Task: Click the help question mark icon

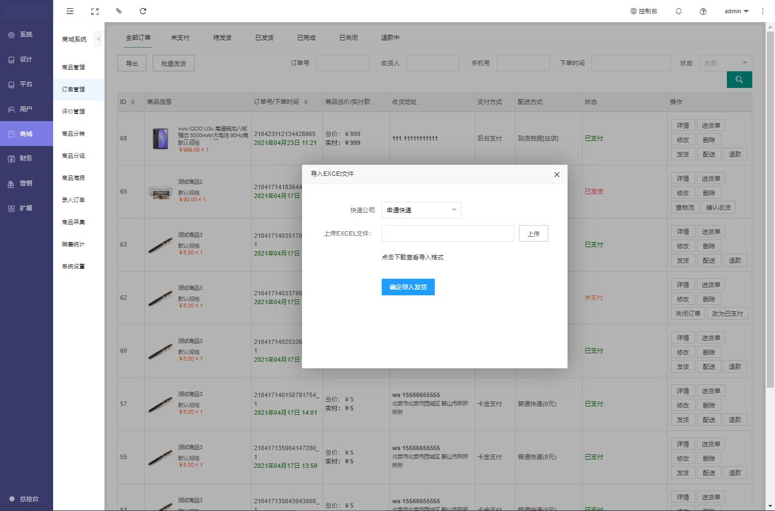Action: click(703, 11)
